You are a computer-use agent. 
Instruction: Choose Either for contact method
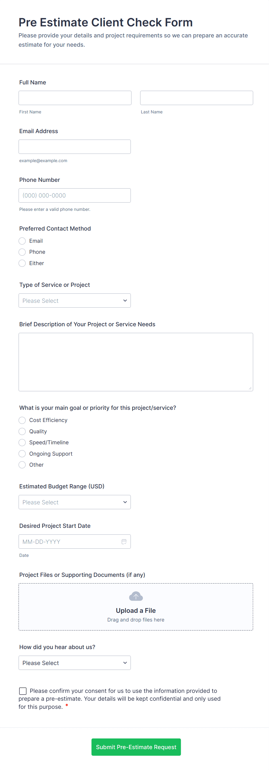click(22, 263)
